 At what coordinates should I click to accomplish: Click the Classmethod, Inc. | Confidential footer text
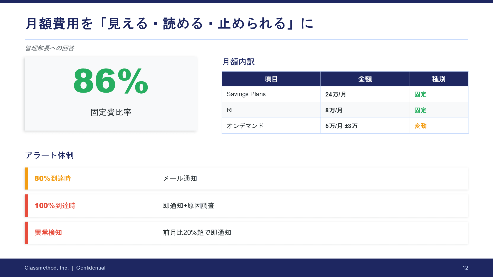click(x=65, y=268)
